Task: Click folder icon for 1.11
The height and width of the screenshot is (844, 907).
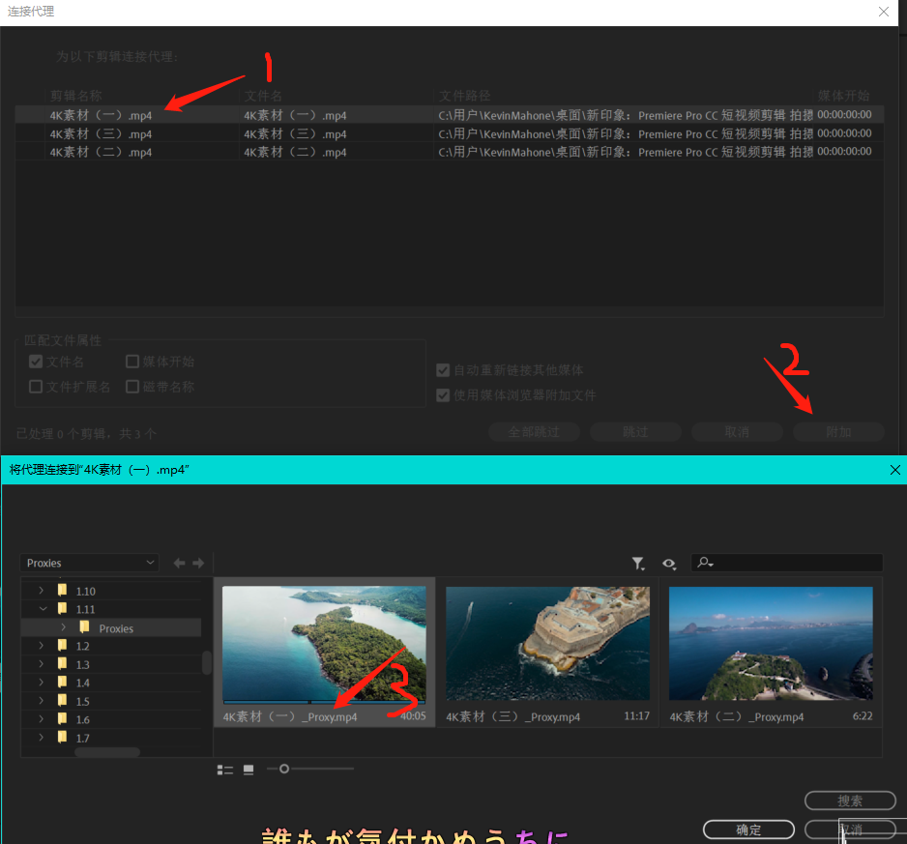Action: coord(63,608)
